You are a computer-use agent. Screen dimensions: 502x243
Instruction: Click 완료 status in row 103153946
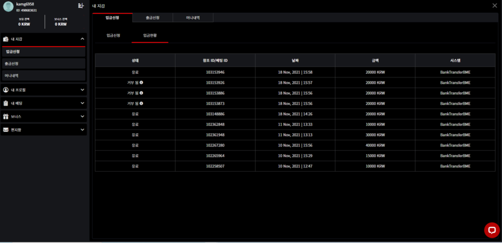pos(135,72)
